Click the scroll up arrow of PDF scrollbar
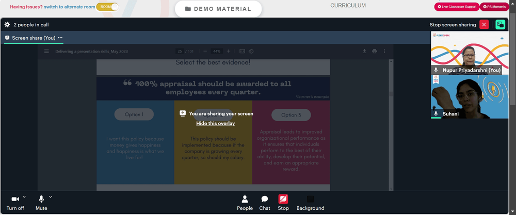Image resolution: width=516 pixels, height=215 pixels. 391,61
